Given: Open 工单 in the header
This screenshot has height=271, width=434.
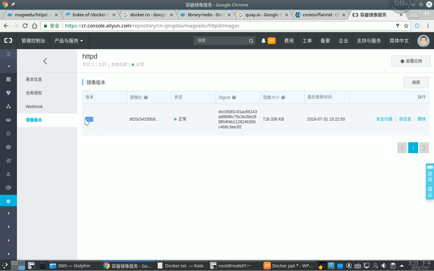Looking at the screenshot, I should [307, 41].
